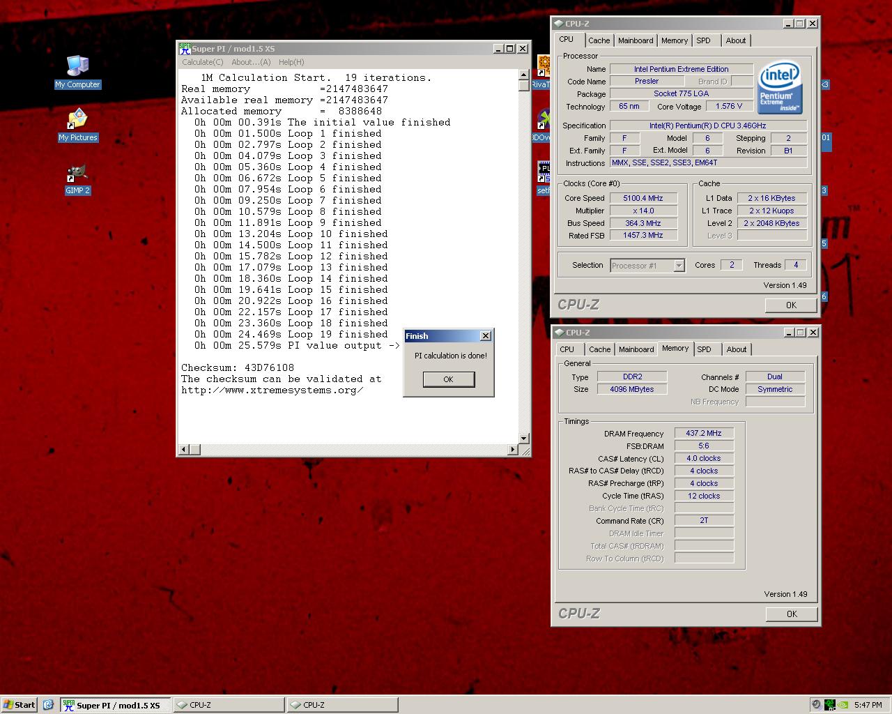Click the Super PI title bar icon
This screenshot has height=714, width=892.
coord(185,48)
